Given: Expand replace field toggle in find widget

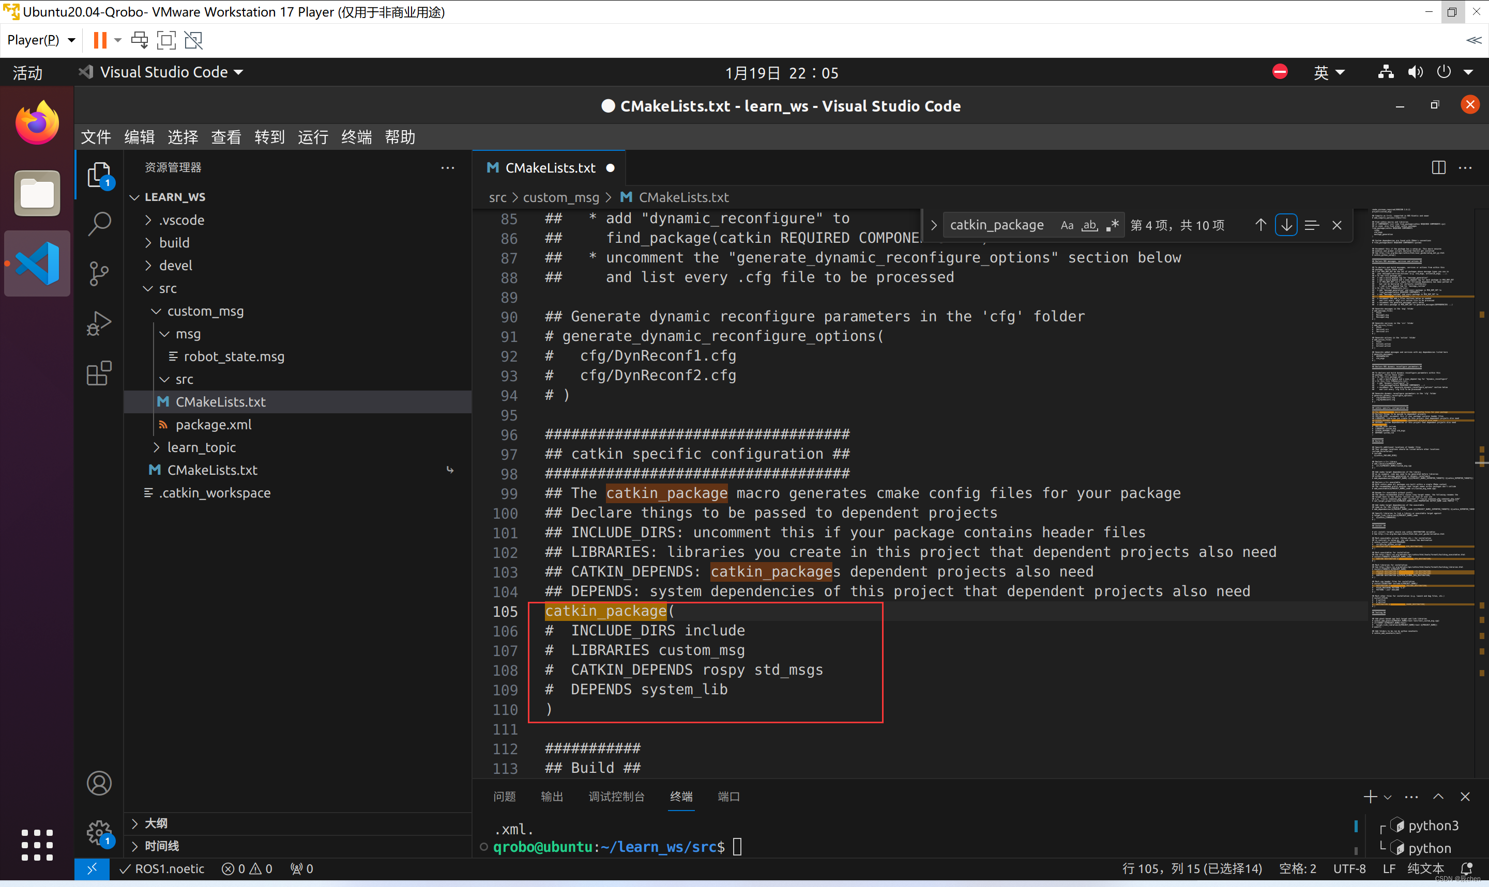Looking at the screenshot, I should (933, 225).
